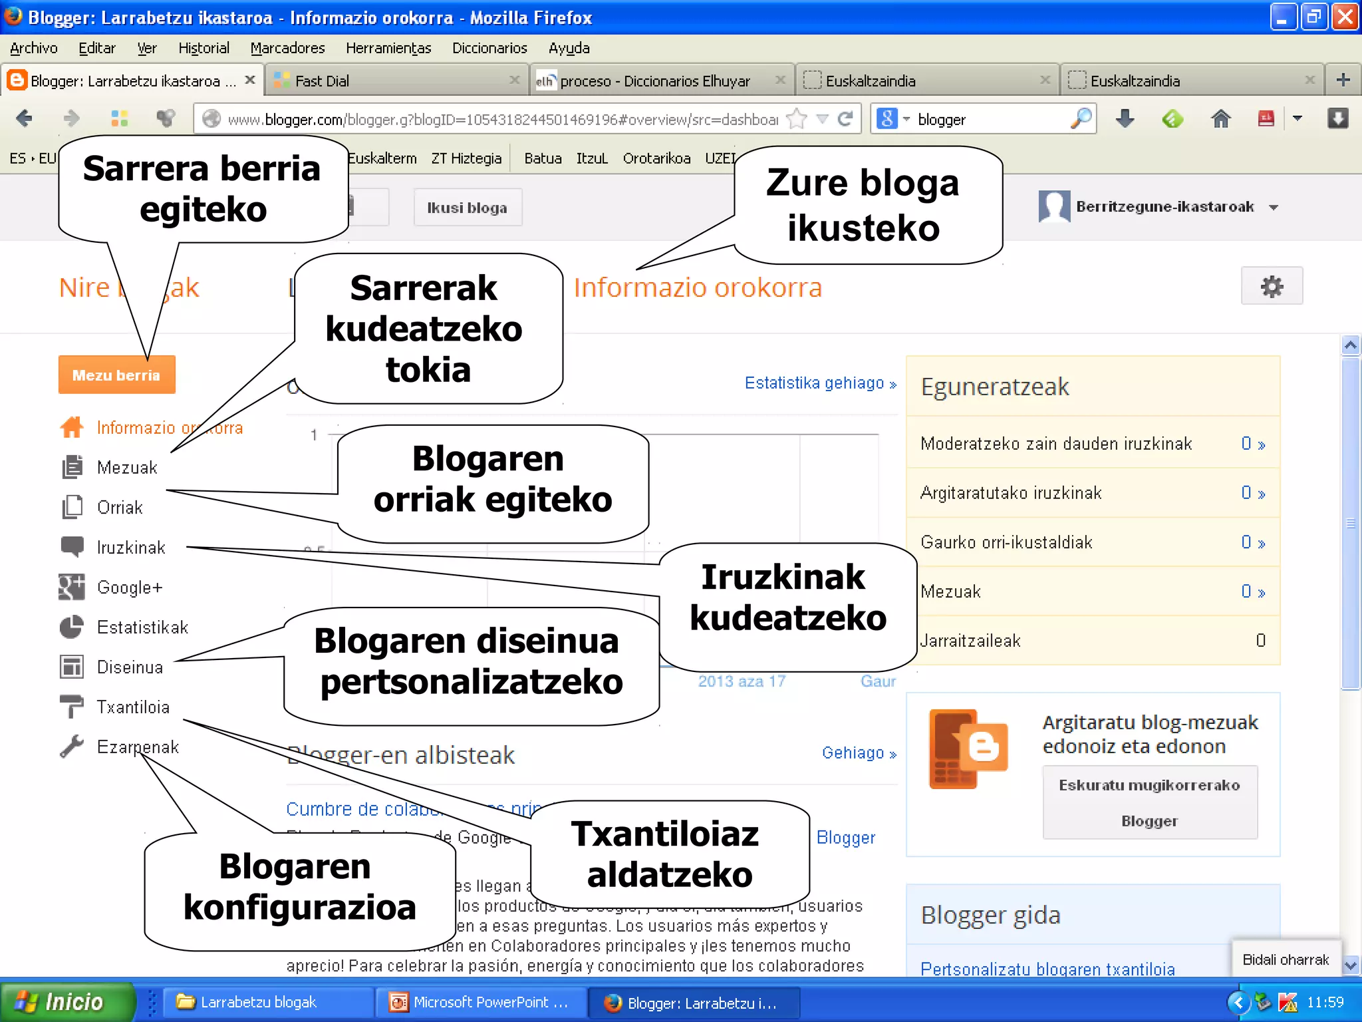Screen dimensions: 1362x1022
Task: Click the Iruzkinak comment bubble icon
Action: point(72,547)
